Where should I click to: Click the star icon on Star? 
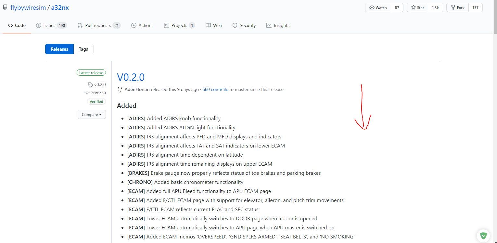click(x=414, y=7)
